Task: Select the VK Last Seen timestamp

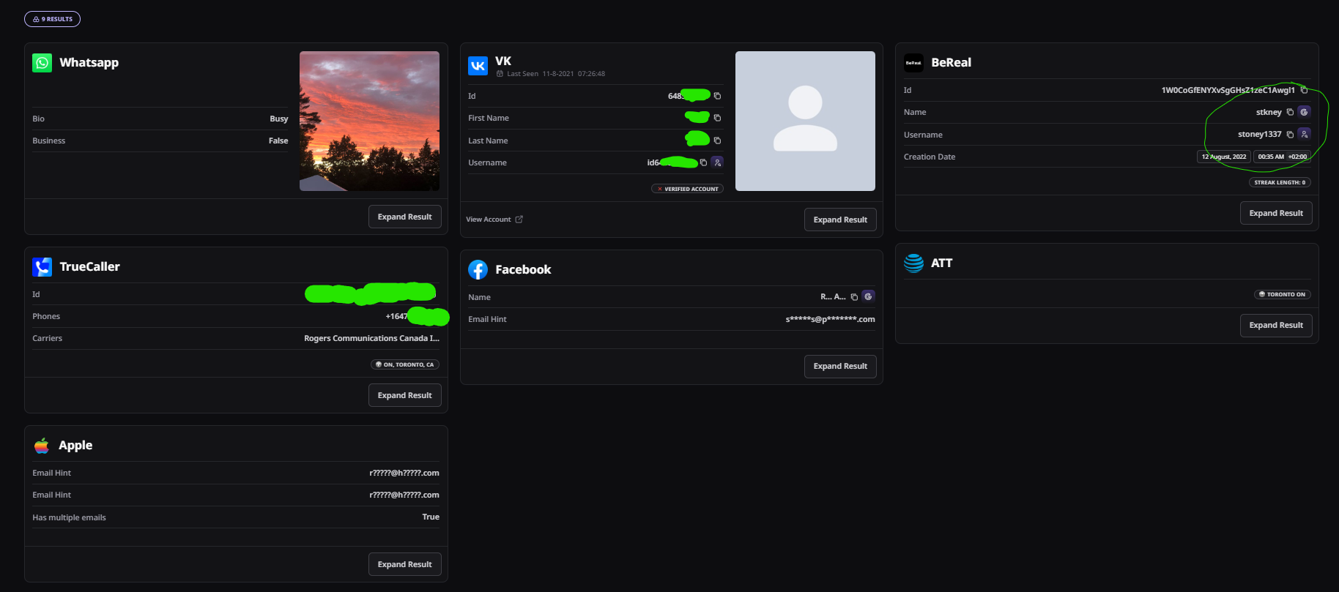Action: (x=574, y=74)
